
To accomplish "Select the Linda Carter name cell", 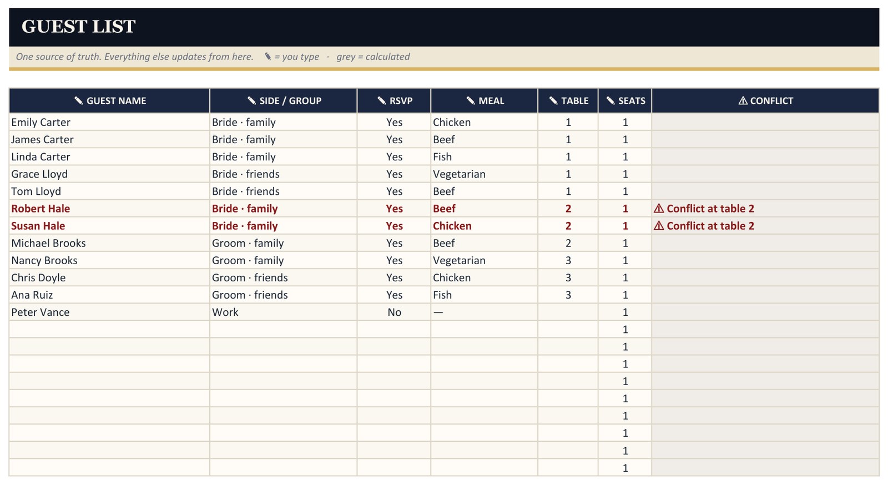I will [109, 156].
